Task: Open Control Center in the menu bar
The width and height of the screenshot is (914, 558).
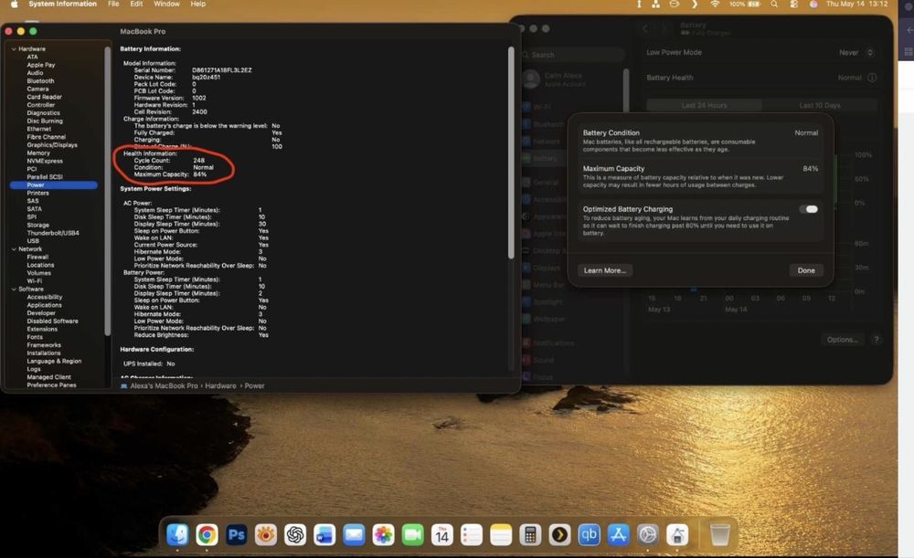Action: pyautogui.click(x=793, y=4)
